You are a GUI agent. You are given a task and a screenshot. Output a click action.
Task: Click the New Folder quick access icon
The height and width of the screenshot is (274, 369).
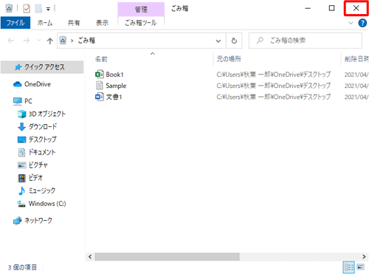coord(38,9)
